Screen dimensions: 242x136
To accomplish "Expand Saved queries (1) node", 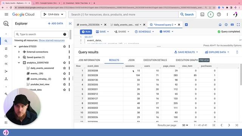I will point(19,57).
